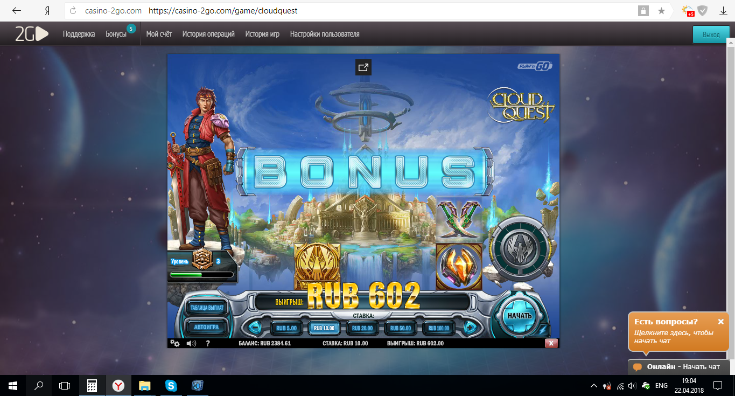This screenshot has height=396, width=735.
Task: Select the RUB 50.00 bet
Action: (401, 328)
